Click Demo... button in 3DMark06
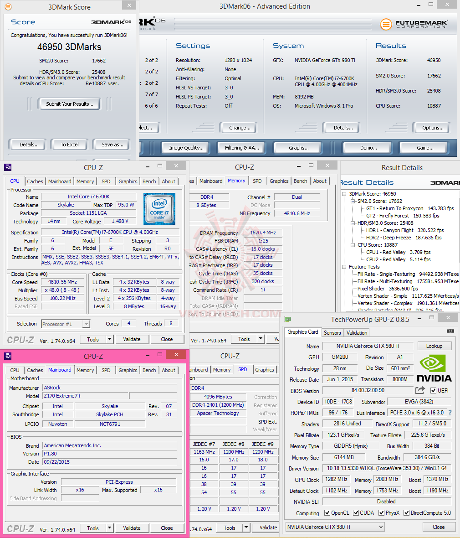The width and height of the screenshot is (460, 538). tap(368, 148)
